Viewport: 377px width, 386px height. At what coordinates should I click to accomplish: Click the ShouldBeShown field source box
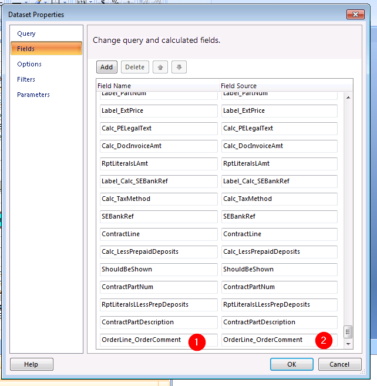coord(280,270)
